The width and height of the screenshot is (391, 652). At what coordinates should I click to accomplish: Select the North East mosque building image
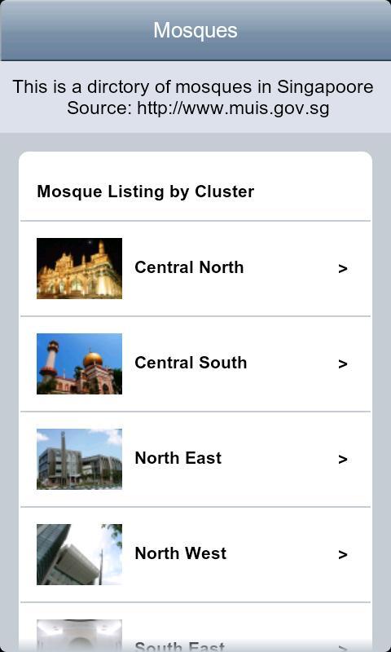click(79, 459)
